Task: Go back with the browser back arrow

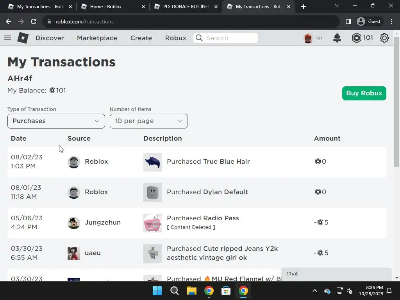Action: tap(9, 21)
